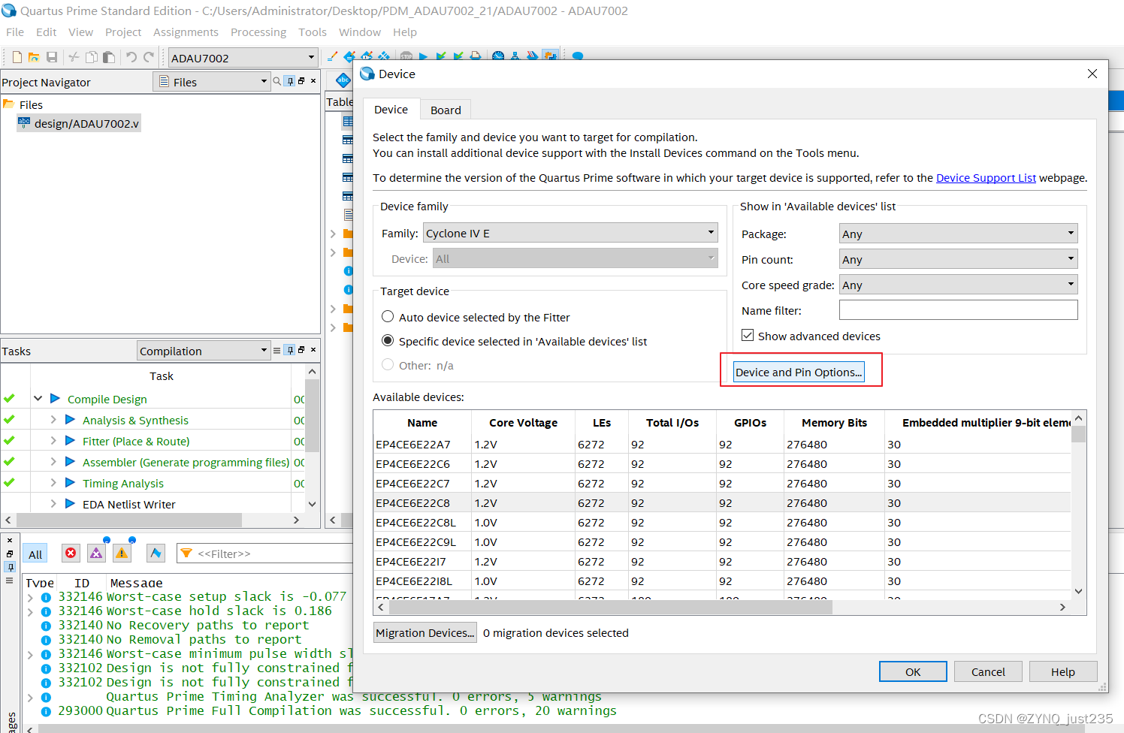This screenshot has height=733, width=1124.
Task: Open the Package dropdown
Action: [958, 234]
